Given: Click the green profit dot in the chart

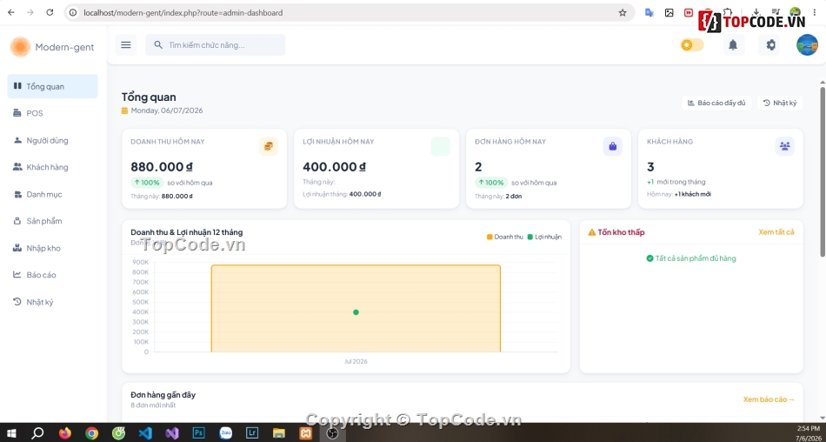Looking at the screenshot, I should click(x=356, y=312).
